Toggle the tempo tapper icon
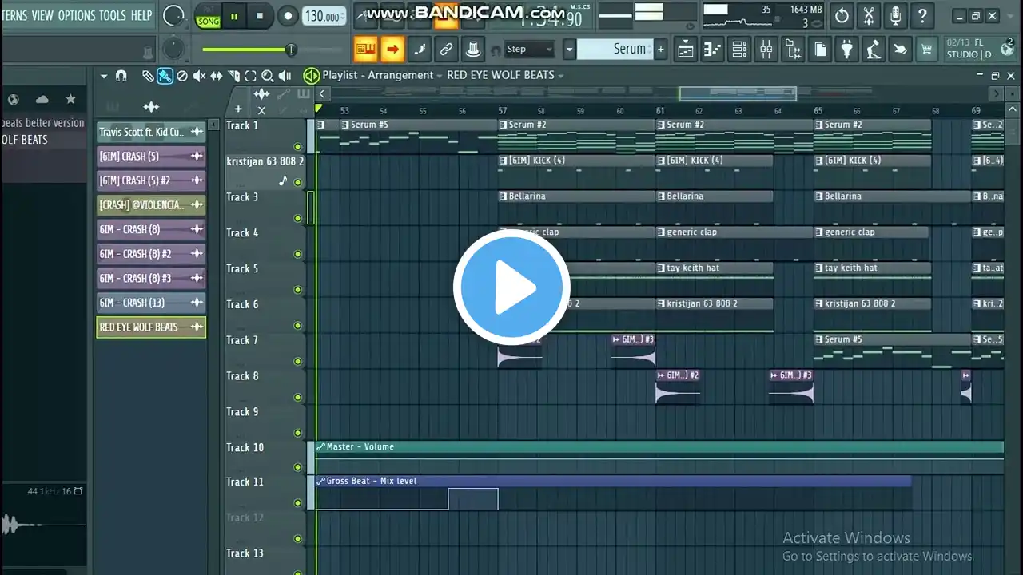 click(874, 50)
